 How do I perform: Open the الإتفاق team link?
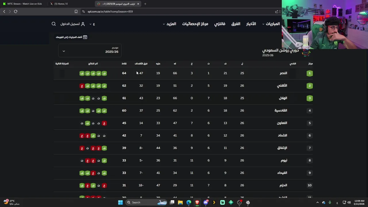pos(282,148)
